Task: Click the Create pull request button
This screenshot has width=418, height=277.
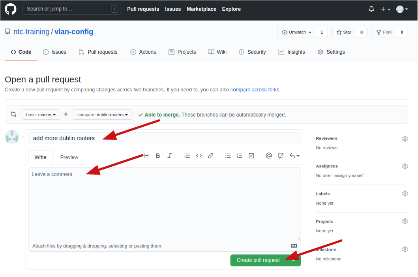Action: [258, 260]
